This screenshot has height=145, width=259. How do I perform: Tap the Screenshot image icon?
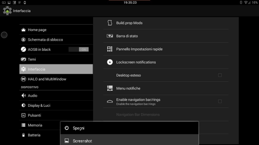coord(67,141)
